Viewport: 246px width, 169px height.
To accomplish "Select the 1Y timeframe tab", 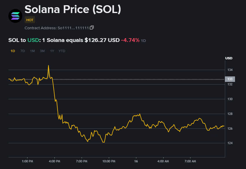I will tap(52, 51).
